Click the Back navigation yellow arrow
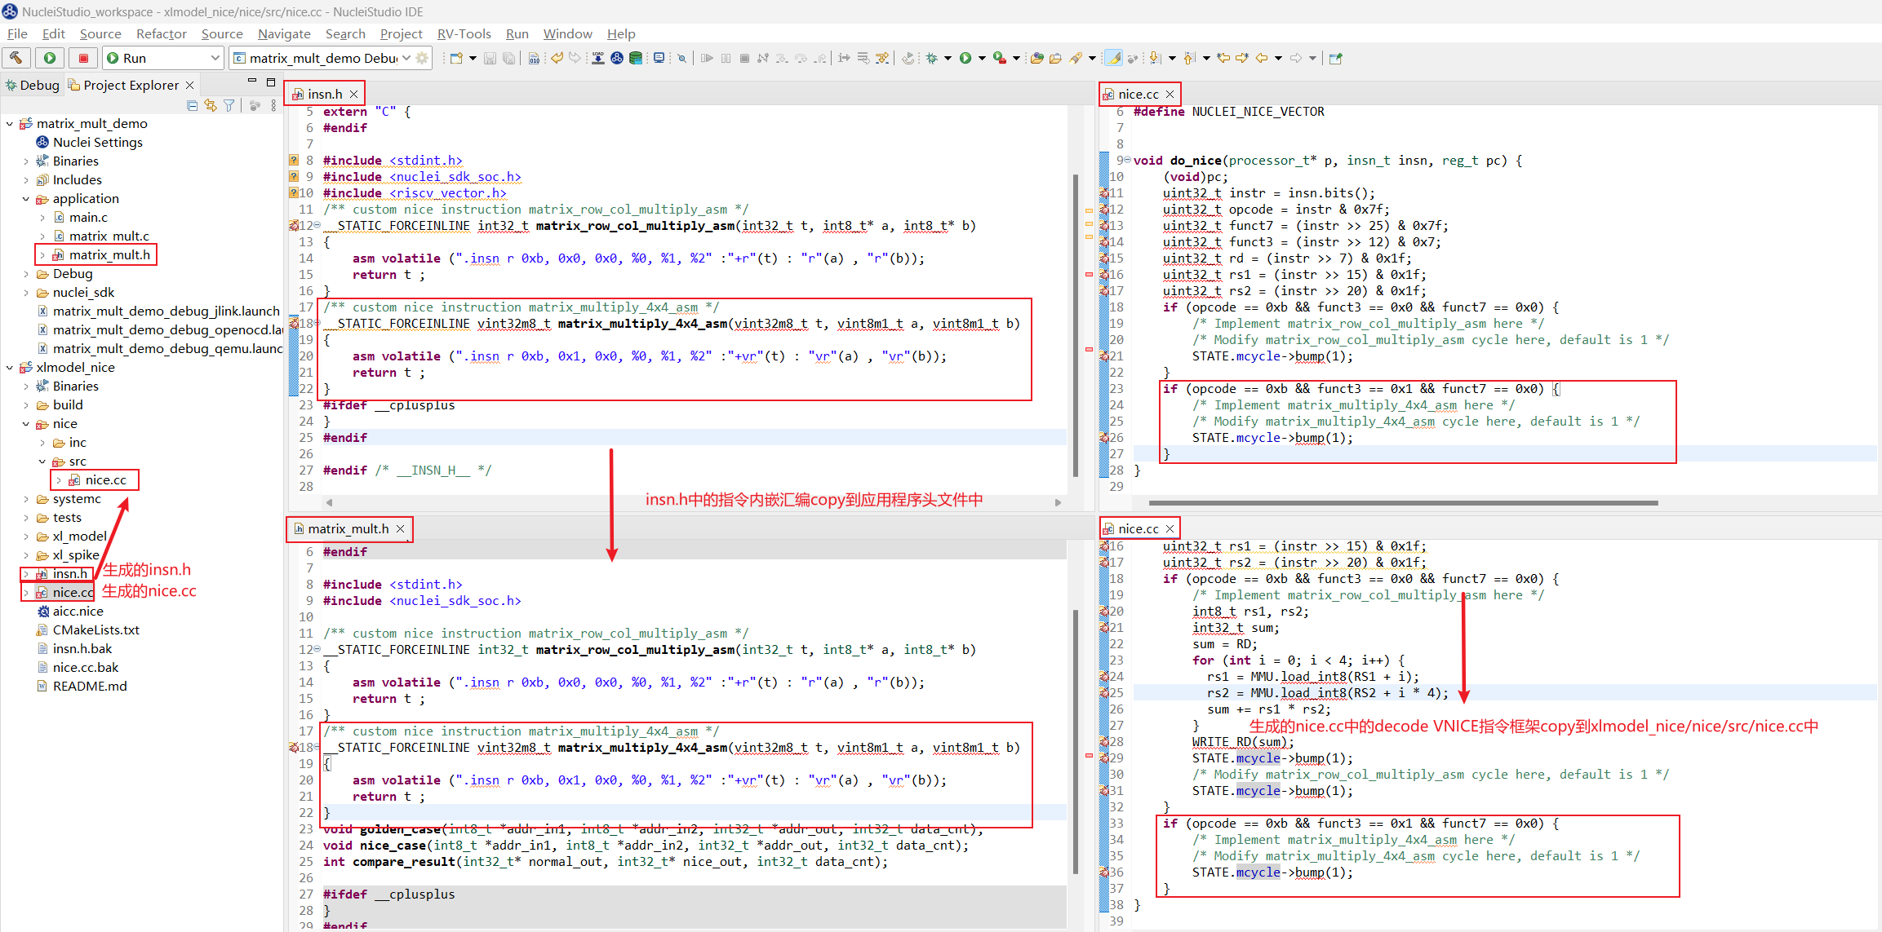Screen dimensions: 1882x932 point(1262,58)
